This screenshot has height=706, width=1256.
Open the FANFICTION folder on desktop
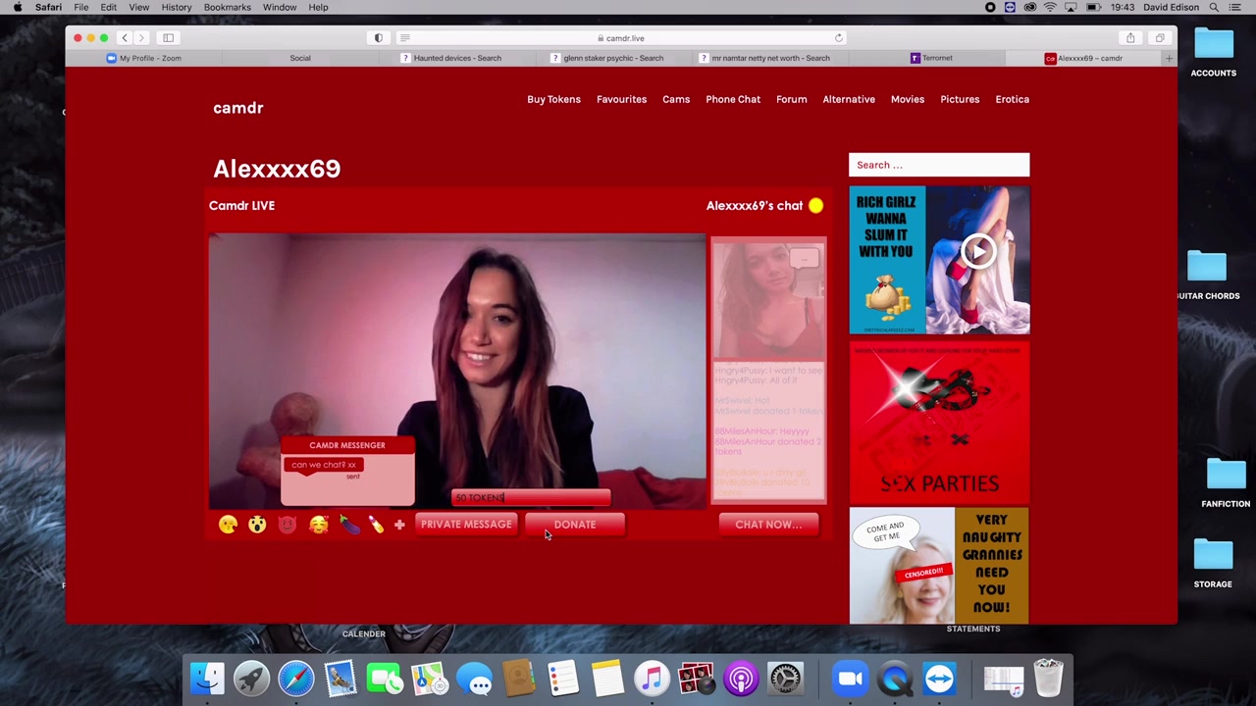1225,476
